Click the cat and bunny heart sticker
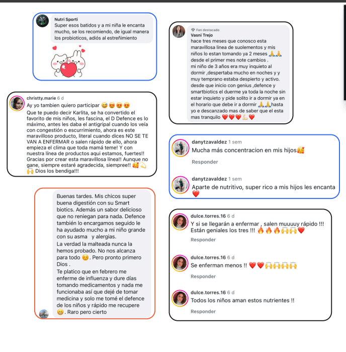This screenshot has height=352, width=346. pyautogui.click(x=68, y=61)
